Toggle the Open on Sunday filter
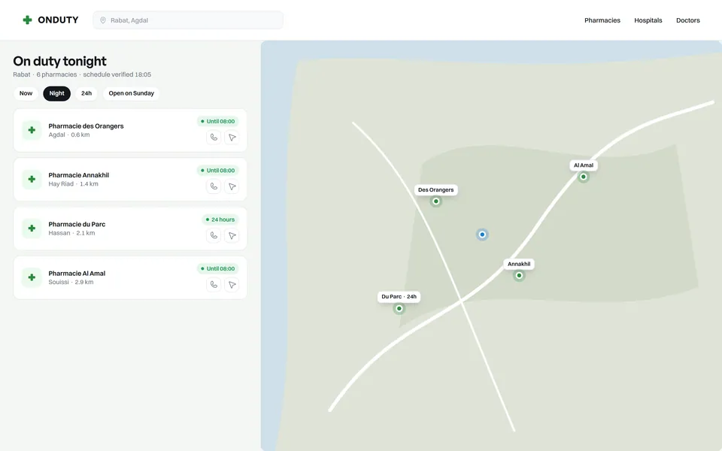This screenshot has width=722, height=451. (131, 93)
